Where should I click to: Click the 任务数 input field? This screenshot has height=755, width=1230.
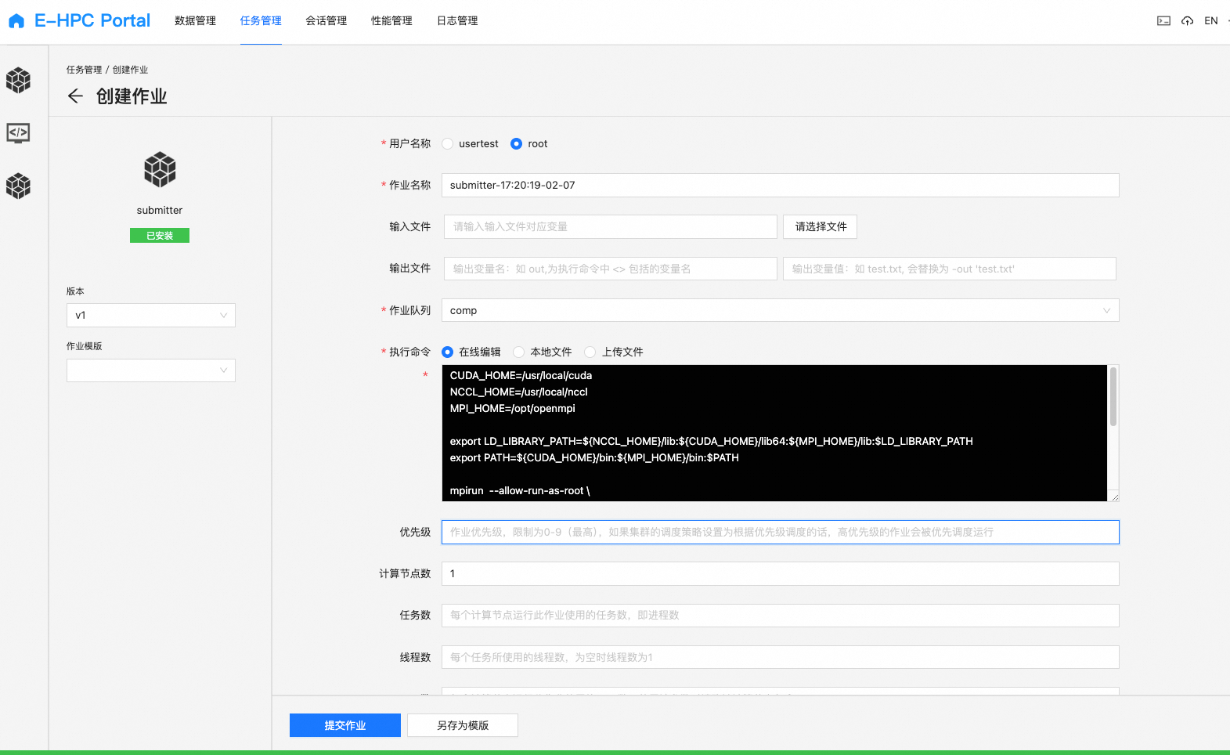click(x=781, y=616)
